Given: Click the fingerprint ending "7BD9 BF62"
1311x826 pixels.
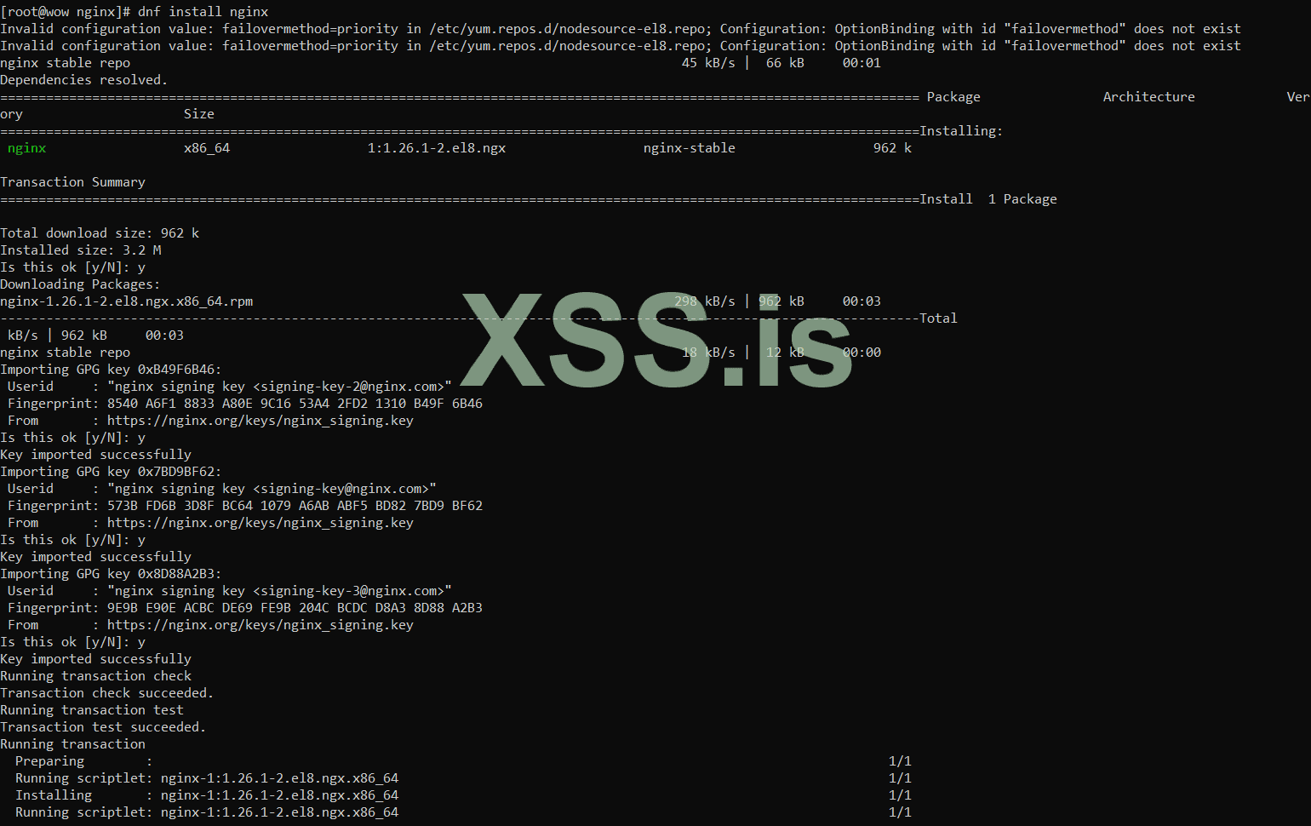Looking at the screenshot, I should click(x=295, y=506).
